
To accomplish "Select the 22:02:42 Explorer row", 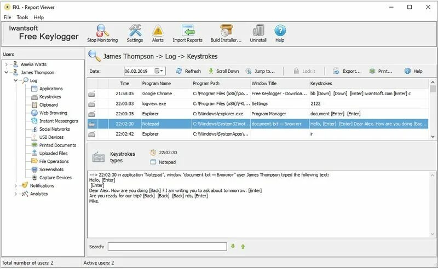I will tap(258, 134).
